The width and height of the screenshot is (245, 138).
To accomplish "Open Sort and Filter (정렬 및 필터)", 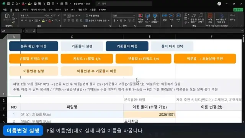I will pos(194,18).
